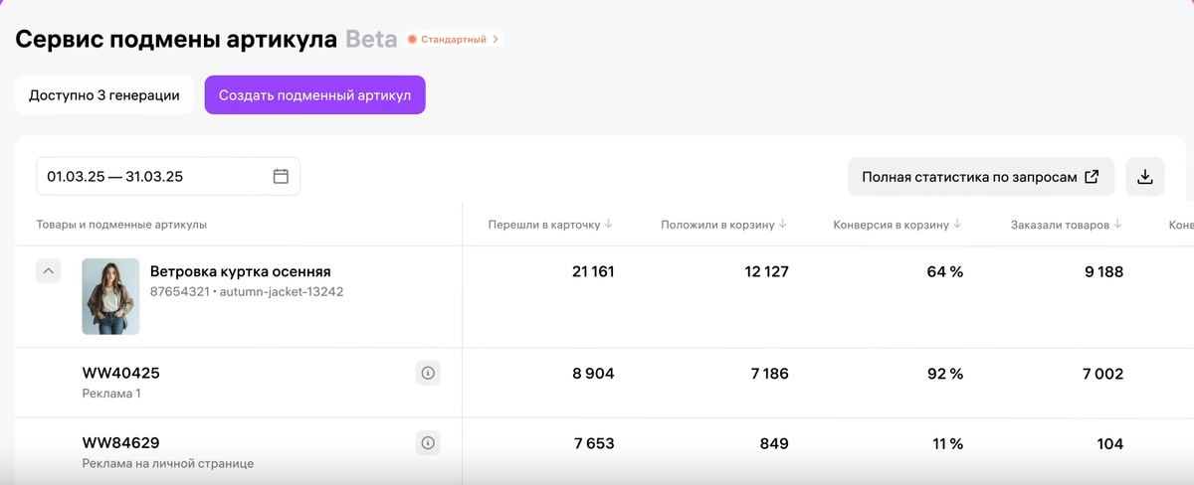Click the calendar icon in date field
Image resolution: width=1194 pixels, height=485 pixels.
pyautogui.click(x=281, y=177)
